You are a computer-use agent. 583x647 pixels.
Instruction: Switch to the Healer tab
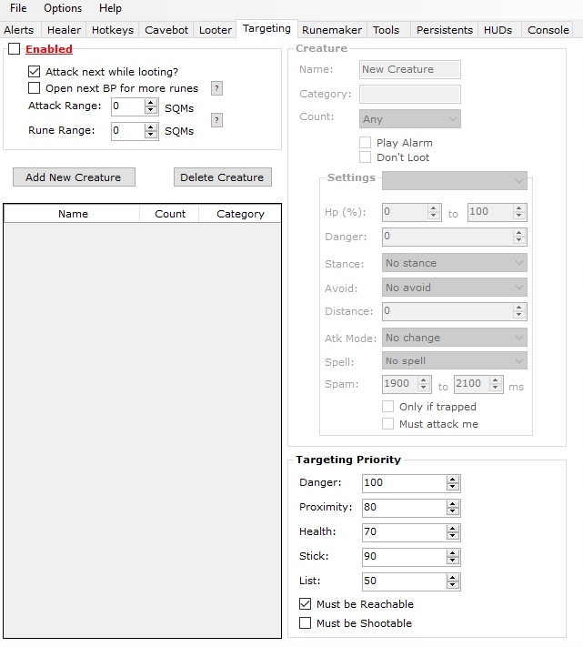click(x=64, y=30)
